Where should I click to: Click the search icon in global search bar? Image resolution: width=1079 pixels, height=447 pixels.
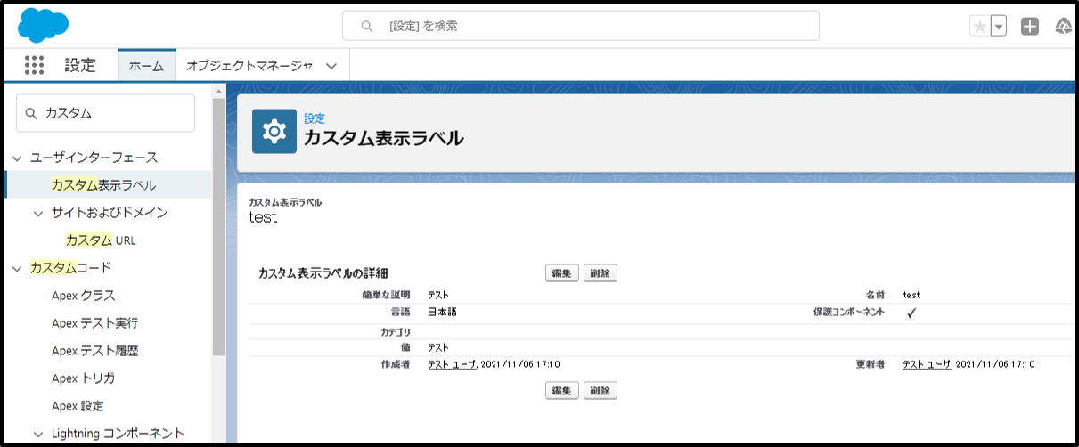tap(366, 27)
